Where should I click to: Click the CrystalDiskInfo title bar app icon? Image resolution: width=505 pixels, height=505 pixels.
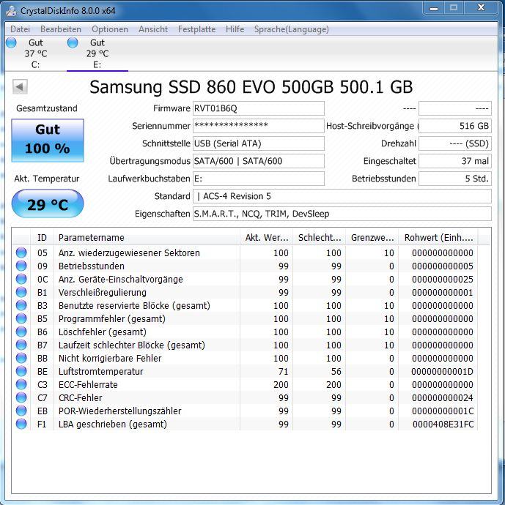point(11,11)
